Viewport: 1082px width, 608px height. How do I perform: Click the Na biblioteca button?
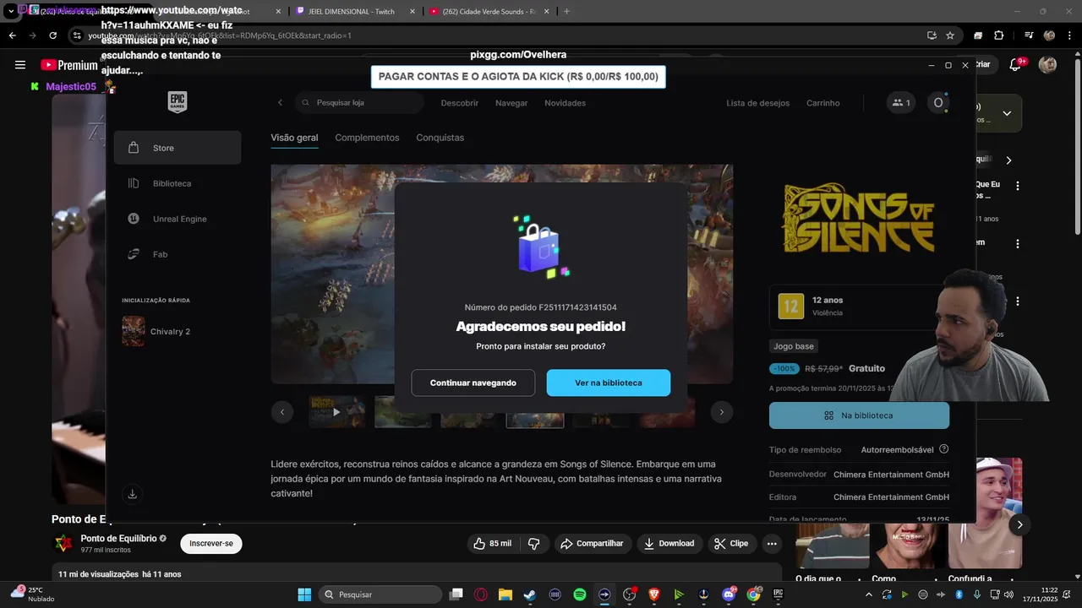(x=859, y=415)
